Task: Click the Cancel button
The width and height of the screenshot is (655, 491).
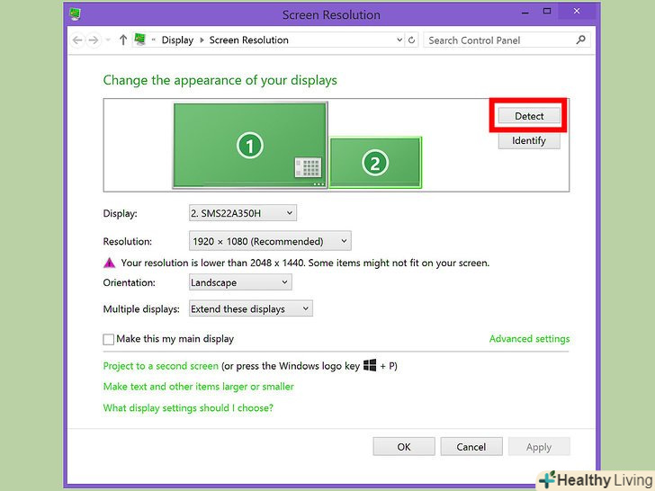Action: point(471,447)
